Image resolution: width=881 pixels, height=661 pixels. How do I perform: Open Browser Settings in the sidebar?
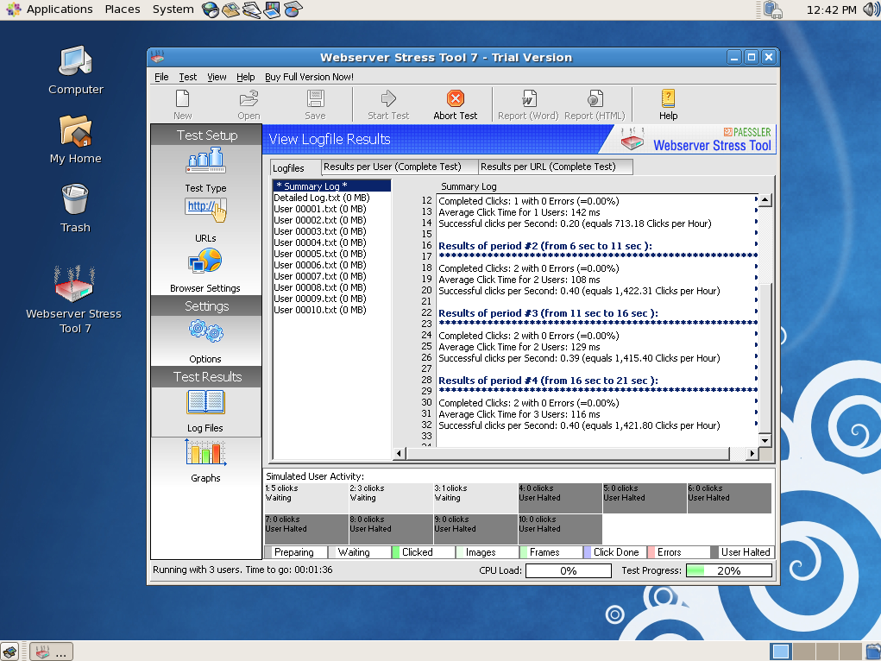[x=205, y=261]
